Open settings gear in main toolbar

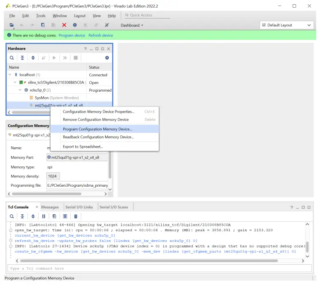point(75,25)
